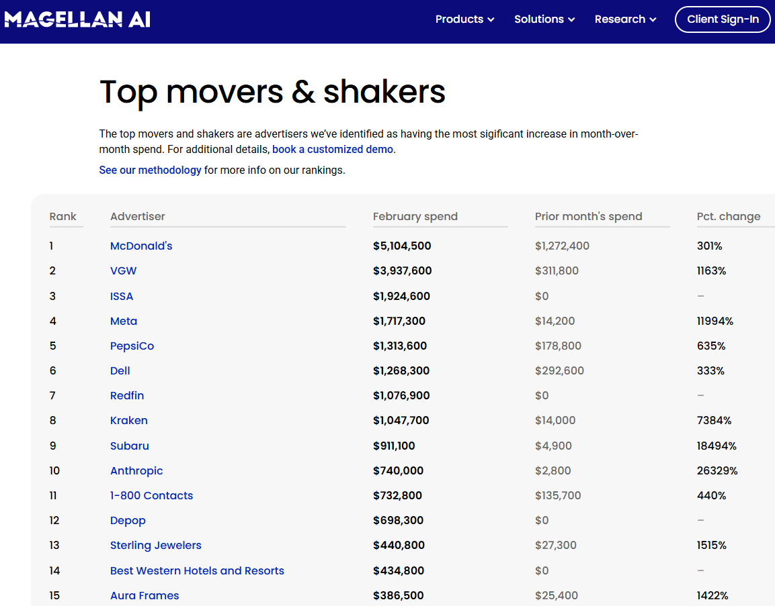View the PepsiCo advertiser details
The image size is (775, 606).
(x=132, y=346)
